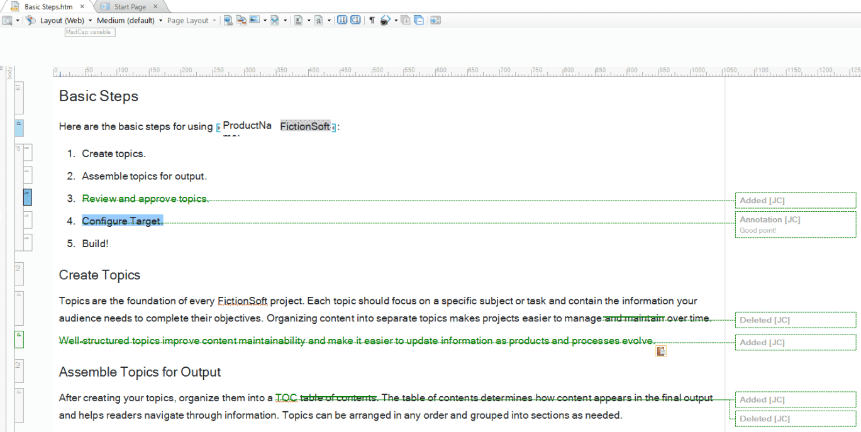Click the green inserted 'TOC' text

point(286,398)
